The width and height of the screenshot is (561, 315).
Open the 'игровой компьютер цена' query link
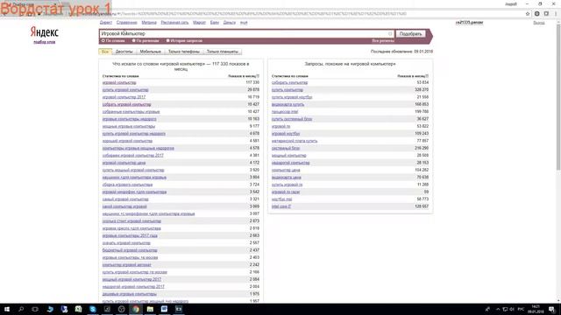pyautogui.click(x=124, y=163)
